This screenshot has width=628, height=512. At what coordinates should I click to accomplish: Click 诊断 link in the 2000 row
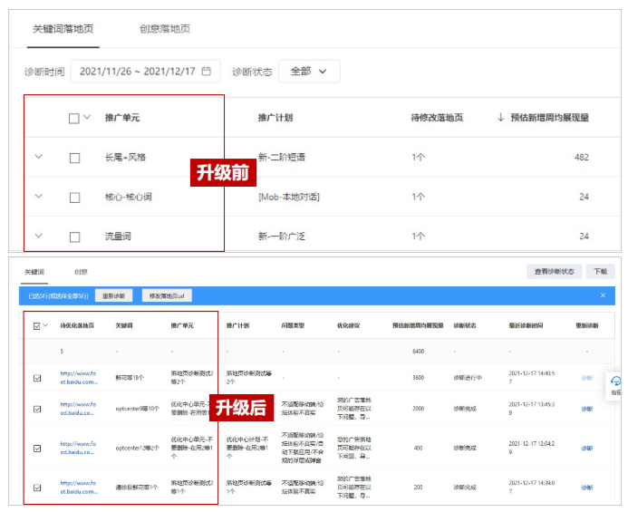pos(587,409)
